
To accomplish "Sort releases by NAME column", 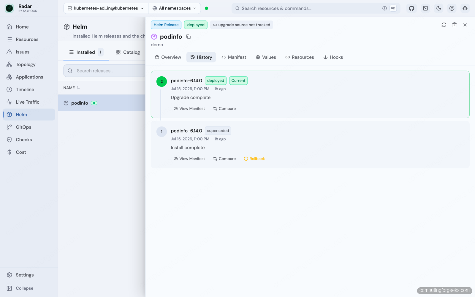I will point(72,88).
